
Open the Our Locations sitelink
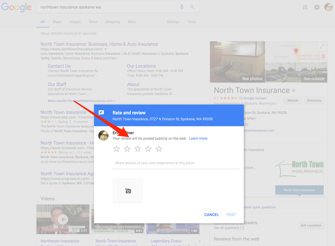[x=141, y=66]
